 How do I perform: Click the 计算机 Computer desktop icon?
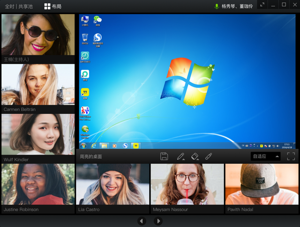coord(85,21)
